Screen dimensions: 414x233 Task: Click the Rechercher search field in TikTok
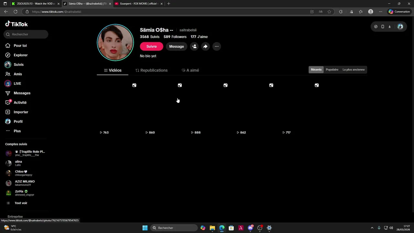[x=26, y=34]
